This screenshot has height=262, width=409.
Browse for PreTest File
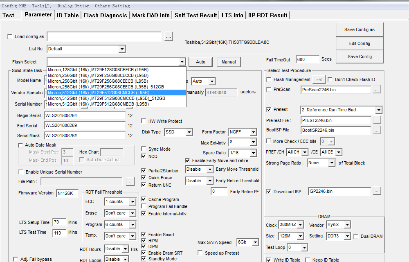pyautogui.click(x=377, y=120)
